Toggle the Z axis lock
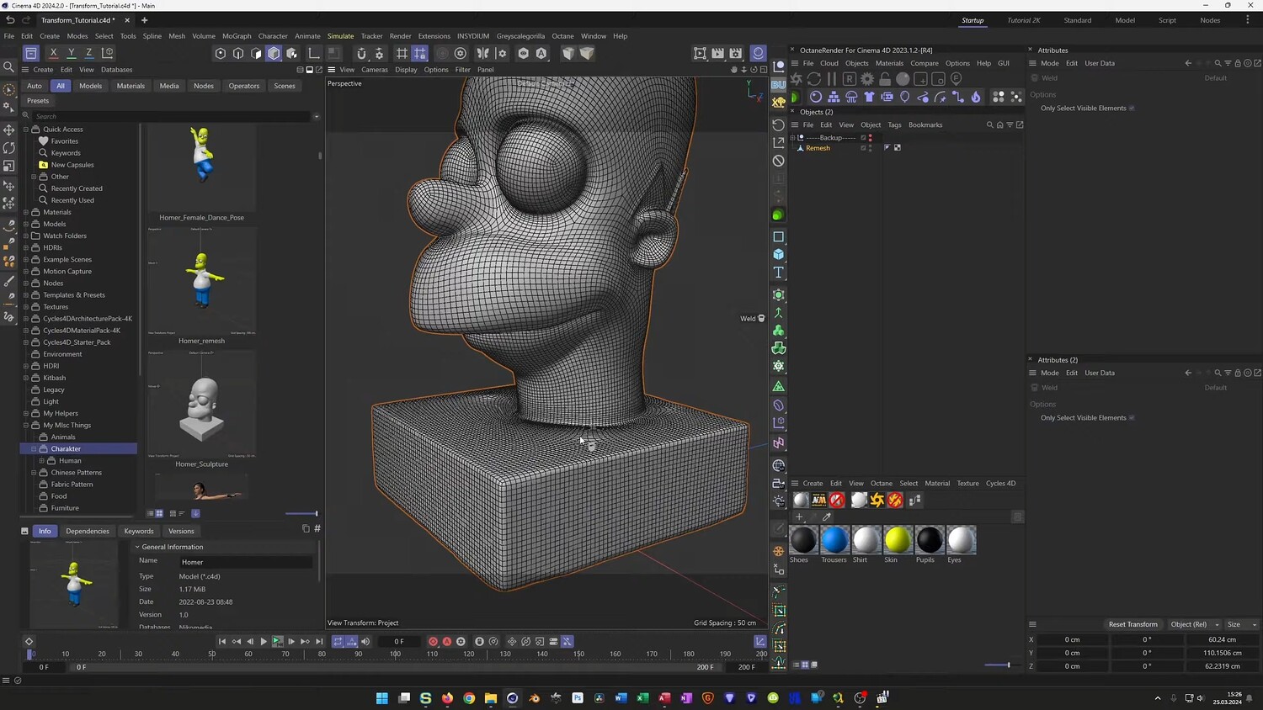 [x=88, y=53]
